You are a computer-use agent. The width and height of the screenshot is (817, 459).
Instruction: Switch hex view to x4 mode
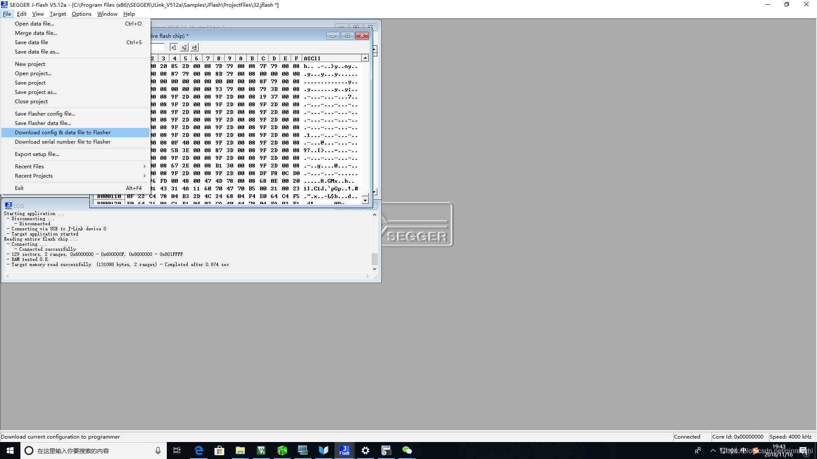194,48
